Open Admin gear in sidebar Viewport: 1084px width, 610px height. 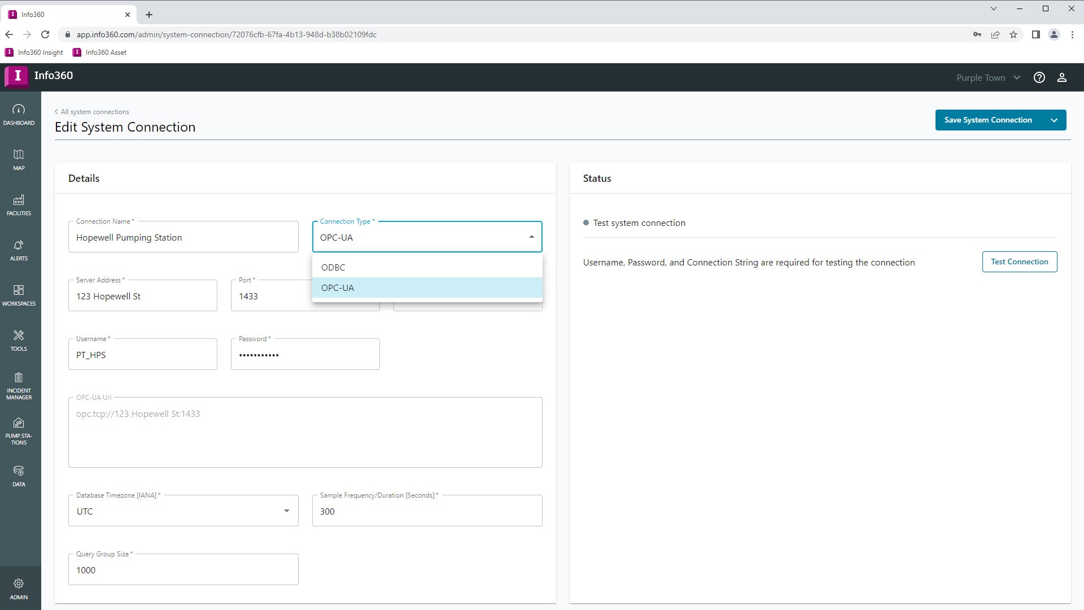coord(19,588)
